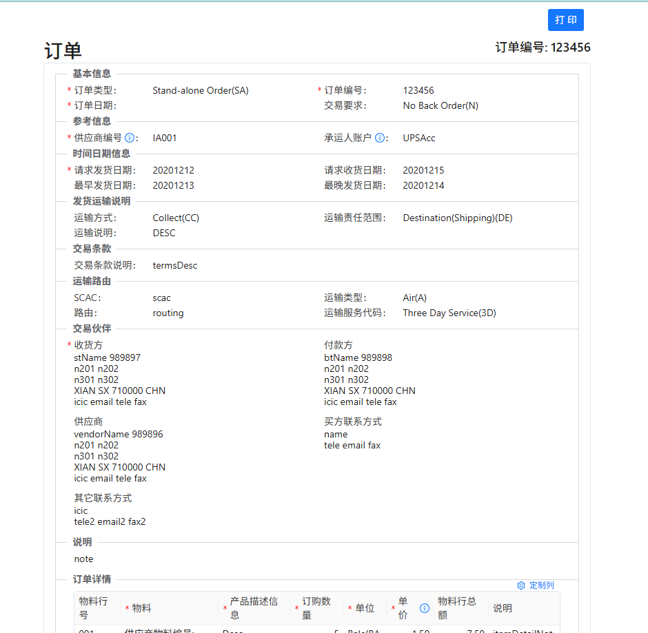Click info icon next to 承运人账户
The image size is (648, 633).
click(380, 138)
